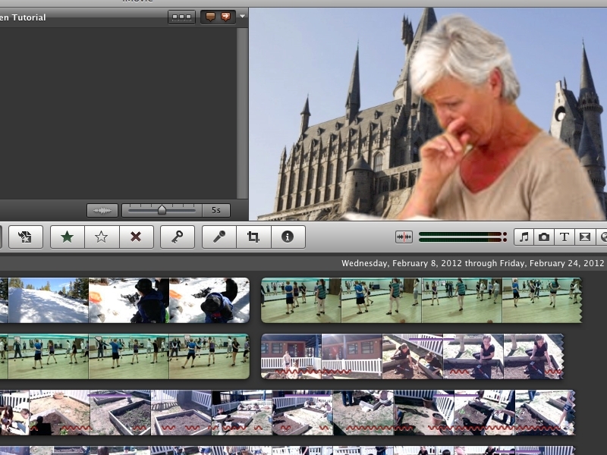Click the event date range text
Screen dimensions: 607x455
(472, 263)
